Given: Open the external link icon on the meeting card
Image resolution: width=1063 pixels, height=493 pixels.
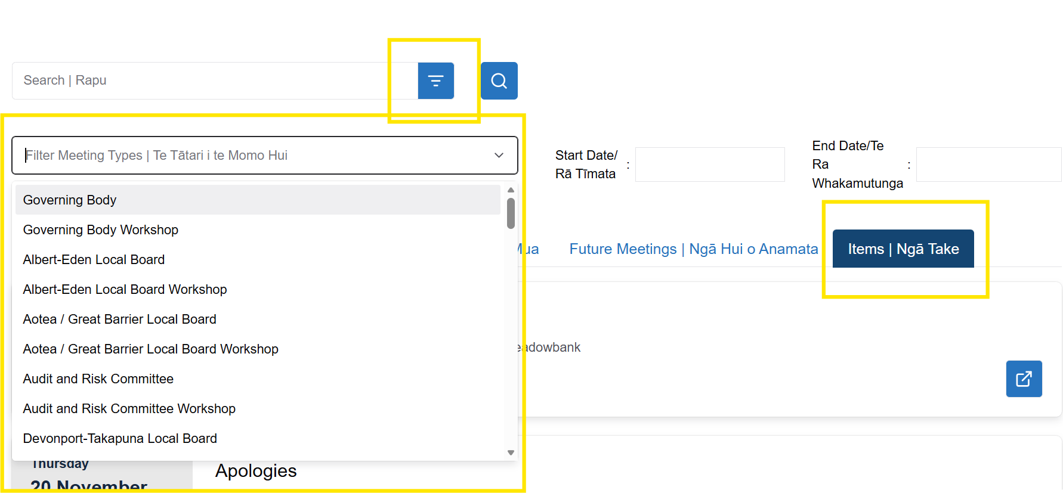Looking at the screenshot, I should click(x=1024, y=379).
